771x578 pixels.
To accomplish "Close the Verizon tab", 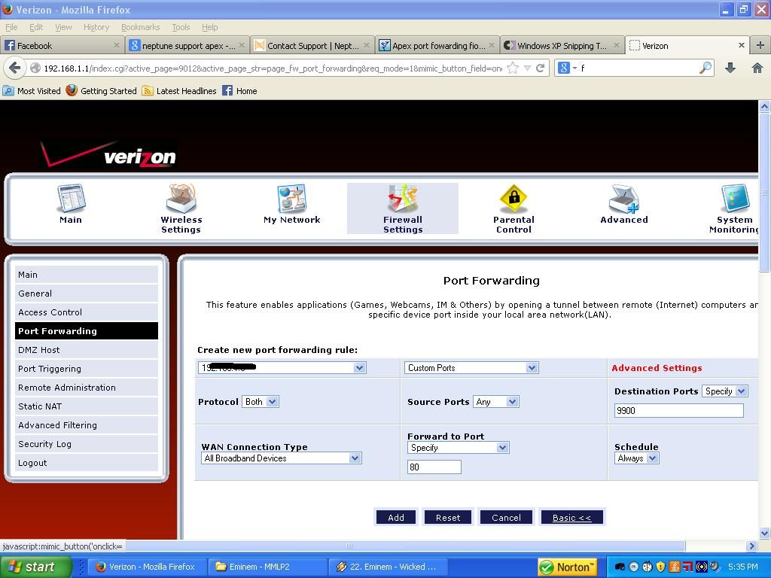I will [x=742, y=45].
